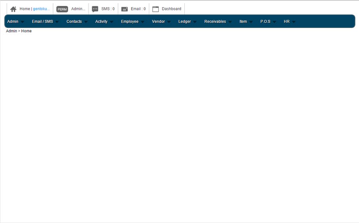Open the HR menu

(x=287, y=21)
